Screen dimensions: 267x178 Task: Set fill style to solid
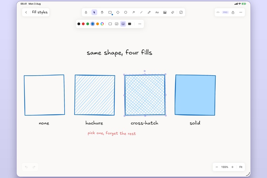pyautogui.click(x=130, y=24)
